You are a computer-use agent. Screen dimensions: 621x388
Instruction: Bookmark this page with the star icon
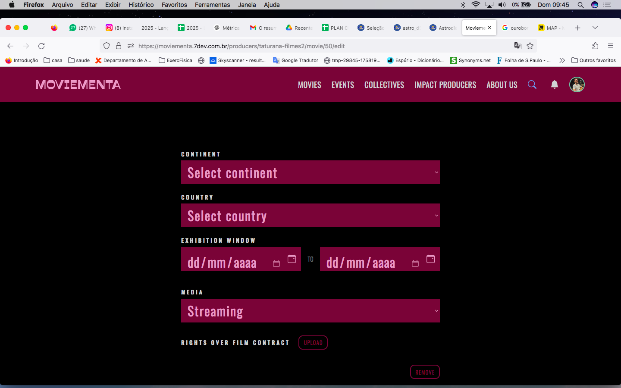click(x=530, y=46)
